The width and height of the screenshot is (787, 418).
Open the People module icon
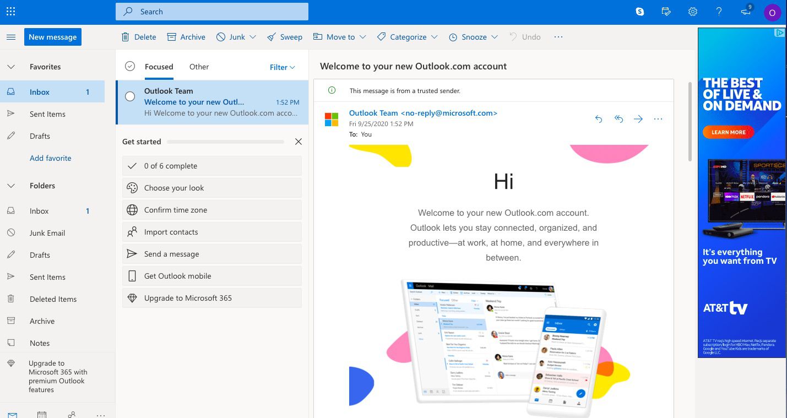click(x=72, y=414)
